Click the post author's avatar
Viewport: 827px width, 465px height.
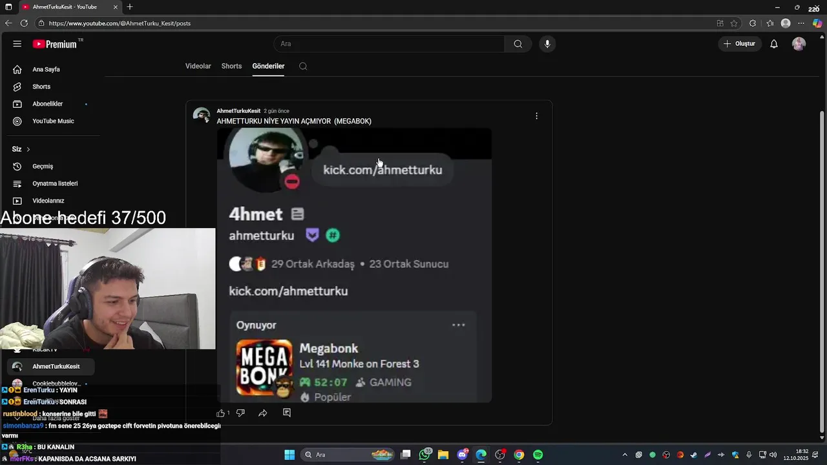202,116
